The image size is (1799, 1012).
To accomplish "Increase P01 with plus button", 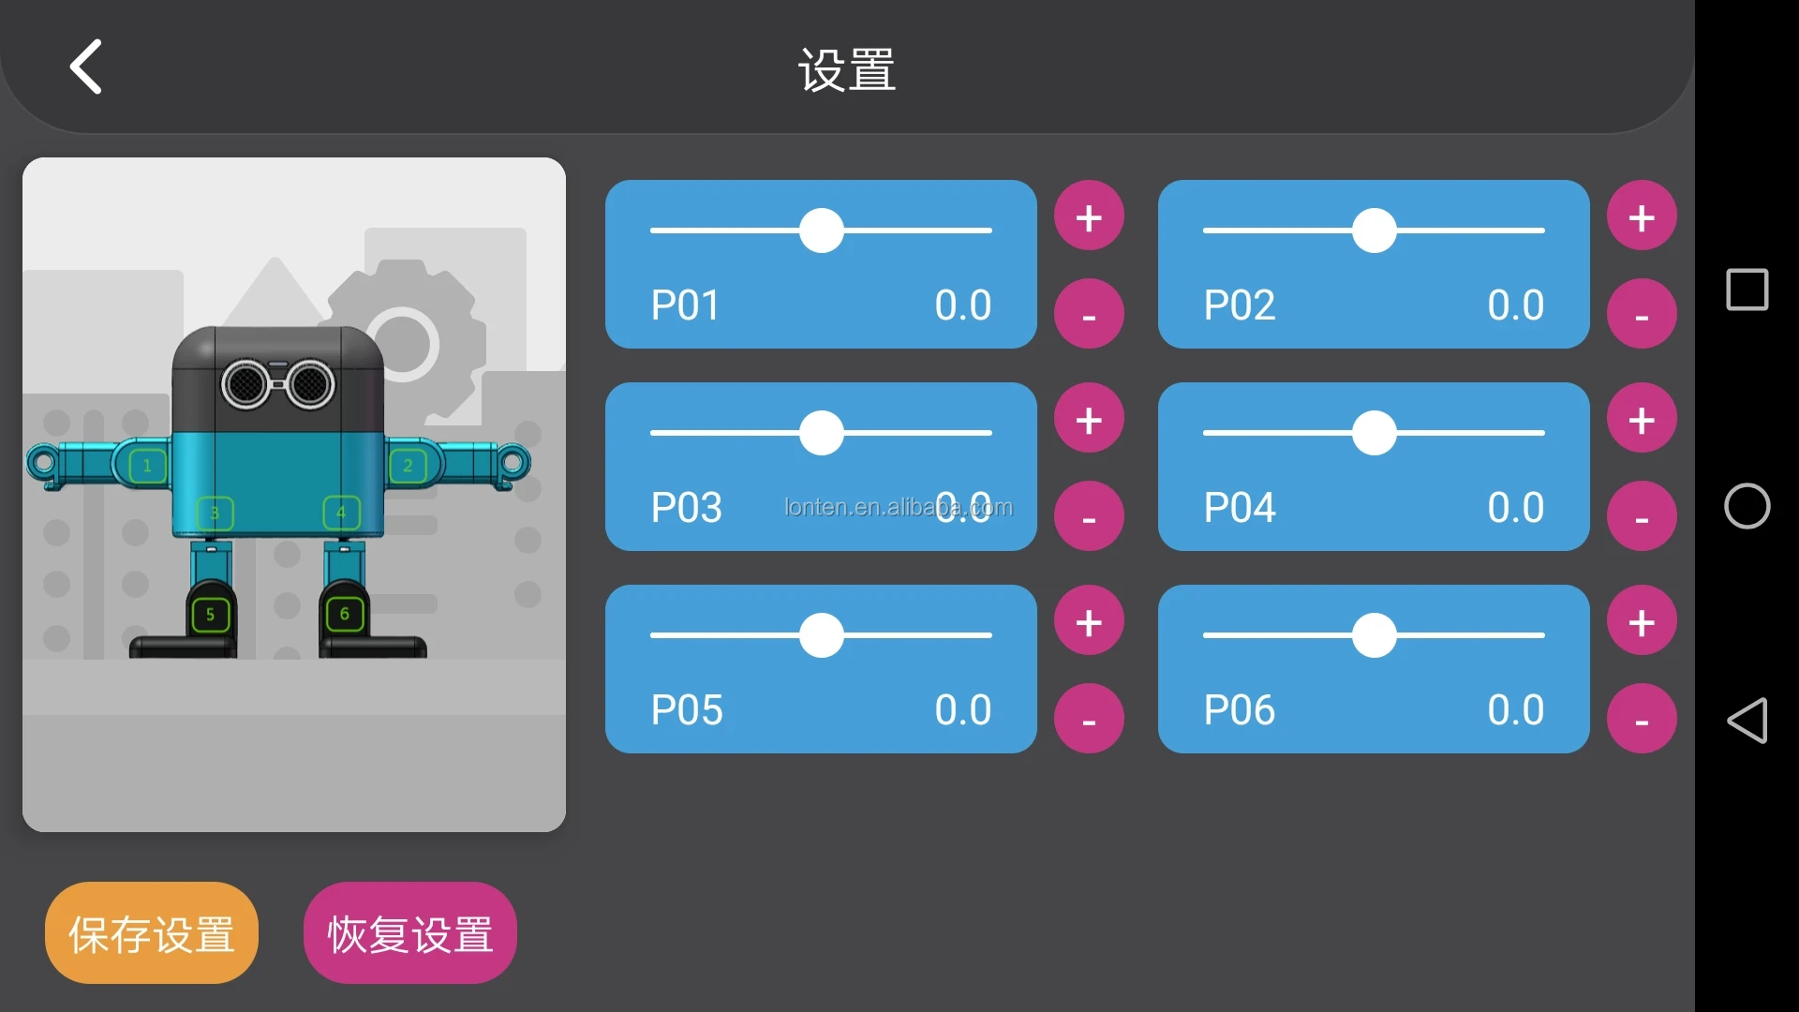I will pos(1089,217).
